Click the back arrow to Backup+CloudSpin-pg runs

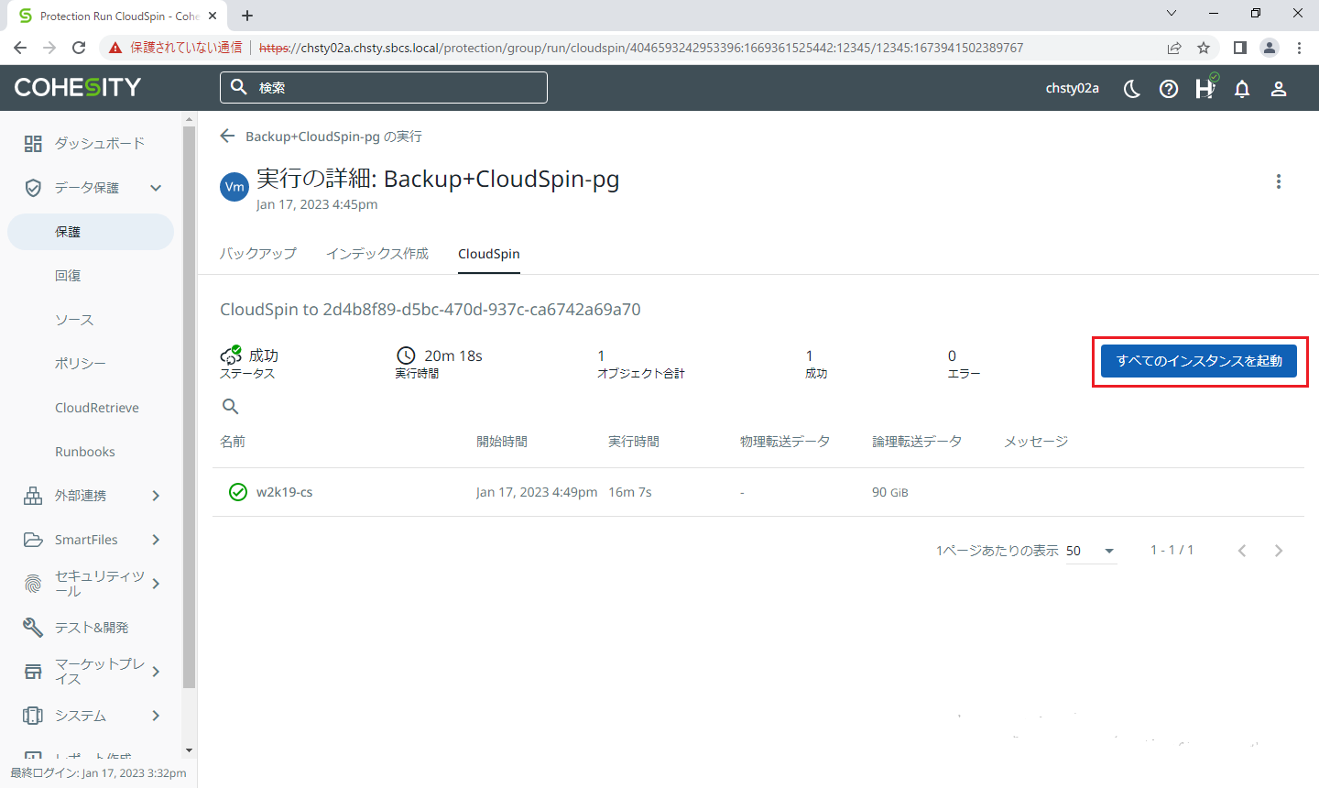pyautogui.click(x=228, y=137)
